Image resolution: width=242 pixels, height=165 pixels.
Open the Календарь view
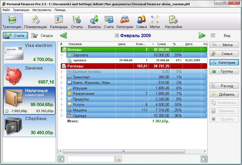coord(59,22)
